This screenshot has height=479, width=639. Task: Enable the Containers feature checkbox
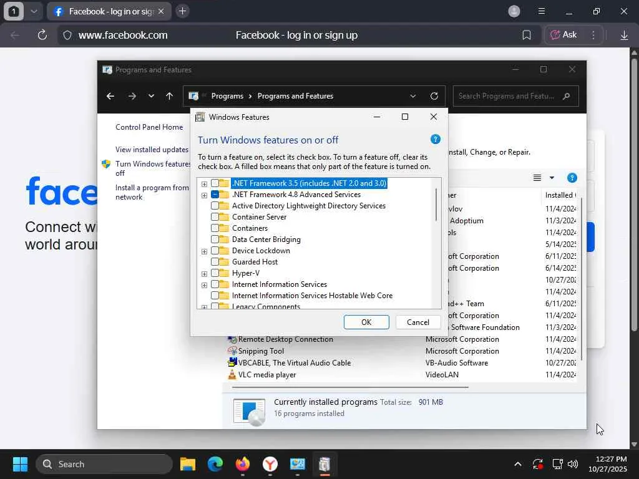215,228
